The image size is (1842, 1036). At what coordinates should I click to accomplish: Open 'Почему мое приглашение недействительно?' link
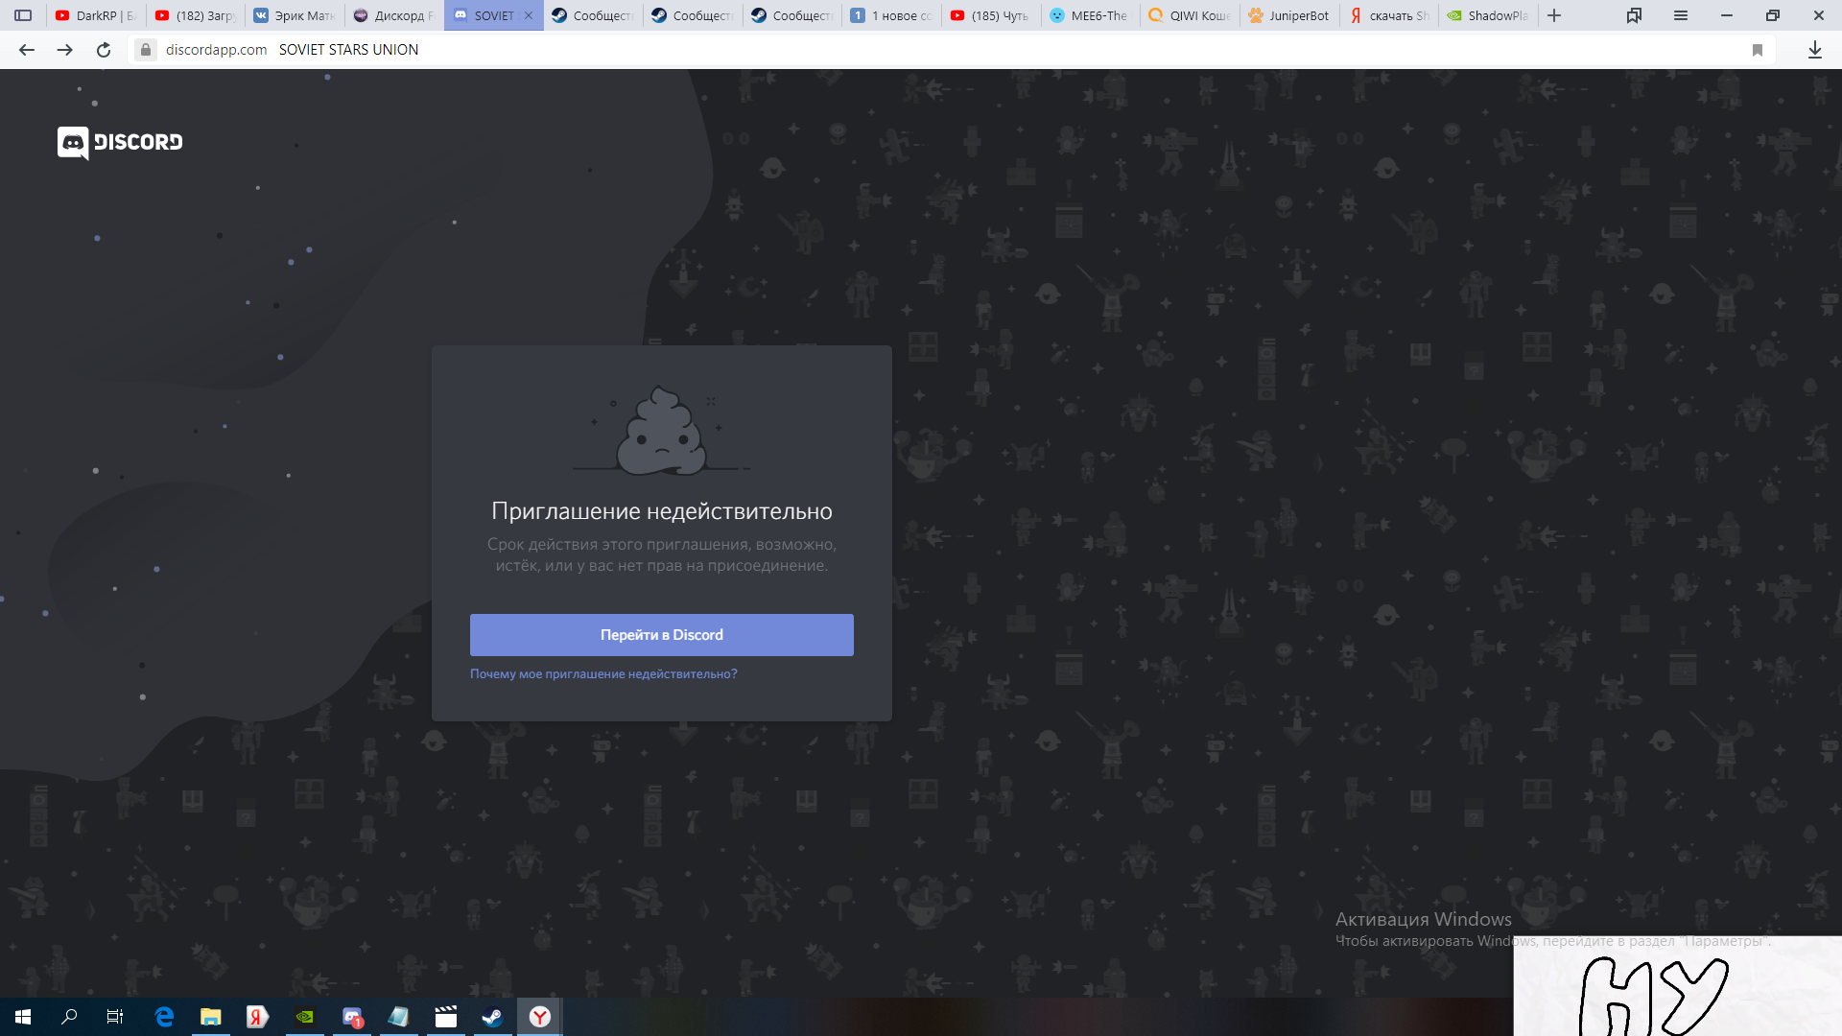point(603,674)
